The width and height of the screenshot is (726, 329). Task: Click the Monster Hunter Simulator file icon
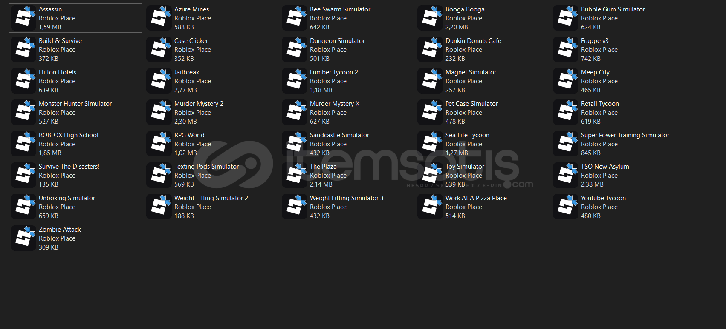24,112
